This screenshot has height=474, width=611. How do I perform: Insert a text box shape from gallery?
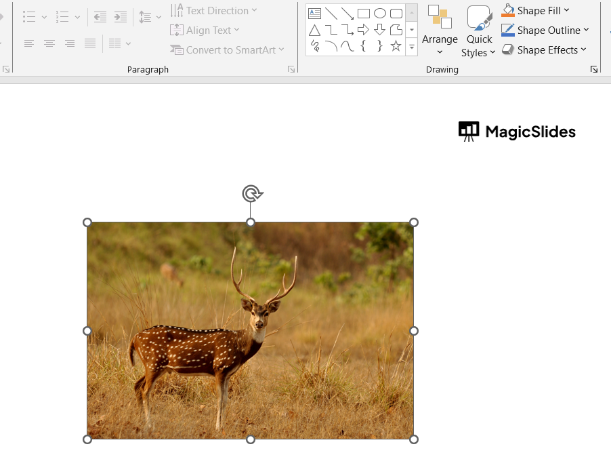(x=314, y=14)
